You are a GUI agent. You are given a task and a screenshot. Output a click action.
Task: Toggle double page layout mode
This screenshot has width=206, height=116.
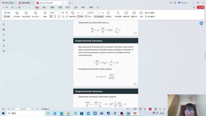pyautogui.click(x=88, y=16)
